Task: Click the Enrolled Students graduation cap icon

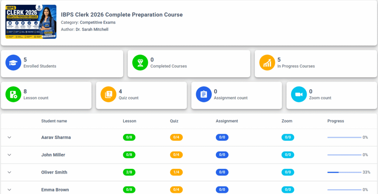Action: click(x=13, y=63)
